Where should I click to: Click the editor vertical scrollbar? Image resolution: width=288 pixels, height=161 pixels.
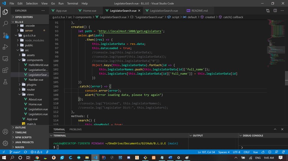coord(286,79)
